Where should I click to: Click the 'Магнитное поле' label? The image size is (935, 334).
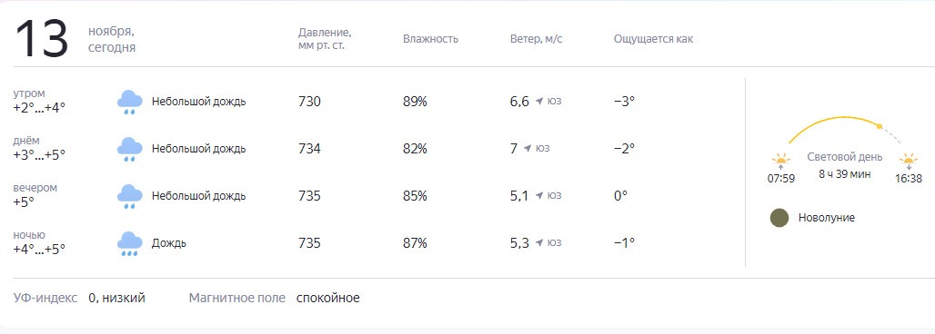236,298
